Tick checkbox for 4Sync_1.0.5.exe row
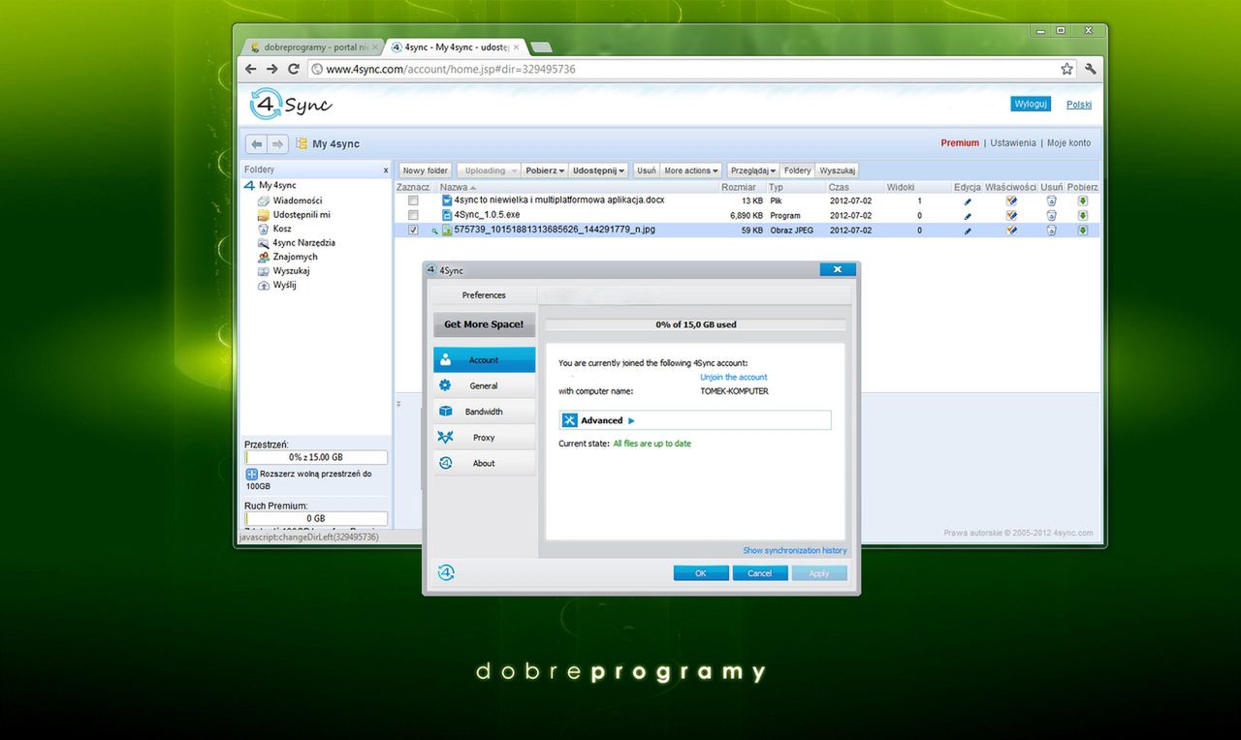The height and width of the screenshot is (740, 1241). 413,215
